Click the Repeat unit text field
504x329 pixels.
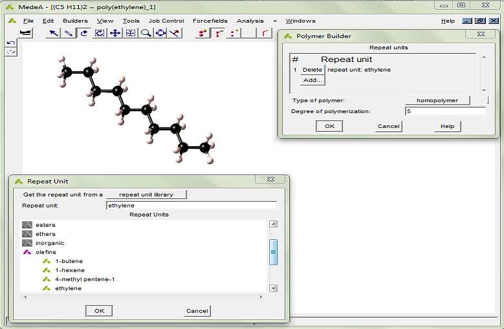pyautogui.click(x=192, y=206)
